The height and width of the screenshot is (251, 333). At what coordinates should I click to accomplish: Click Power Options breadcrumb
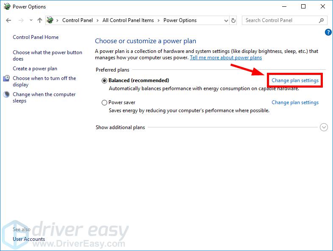click(180, 20)
